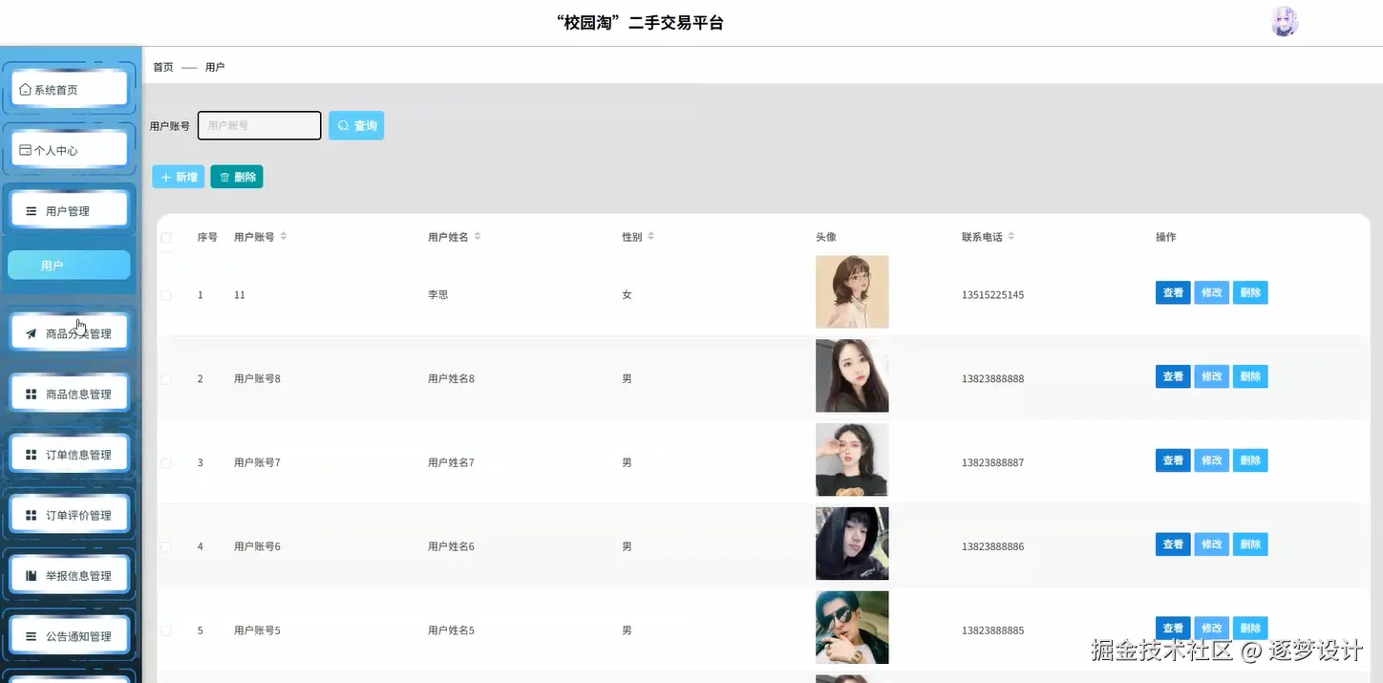Image resolution: width=1383 pixels, height=683 pixels.
Task: Expand 订单信息管理 in the sidebar
Action: pos(69,455)
